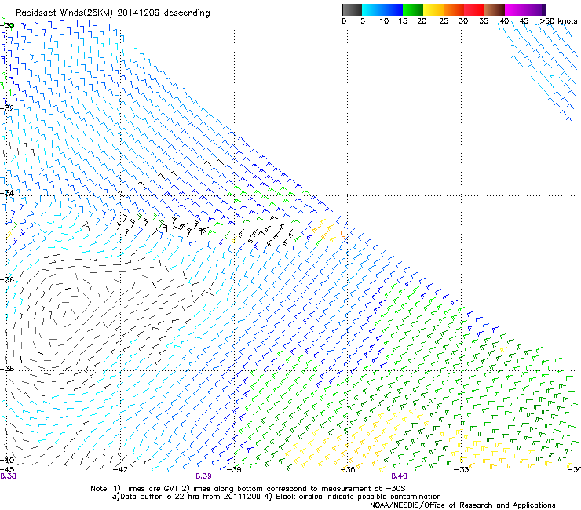Click the '-39' longitude axis label
The height and width of the screenshot is (510, 581).
pos(234,470)
